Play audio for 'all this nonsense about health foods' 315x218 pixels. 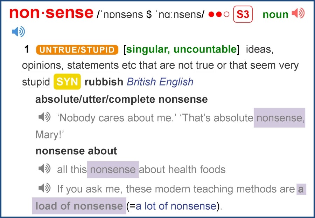pyautogui.click(x=44, y=169)
